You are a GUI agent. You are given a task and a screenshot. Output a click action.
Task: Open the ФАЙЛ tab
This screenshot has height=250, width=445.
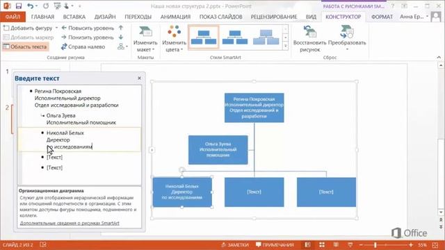[x=13, y=17]
